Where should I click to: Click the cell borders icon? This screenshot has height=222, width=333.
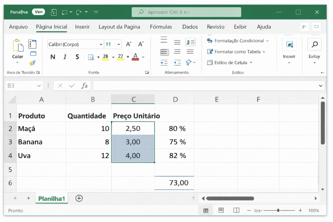(91, 57)
